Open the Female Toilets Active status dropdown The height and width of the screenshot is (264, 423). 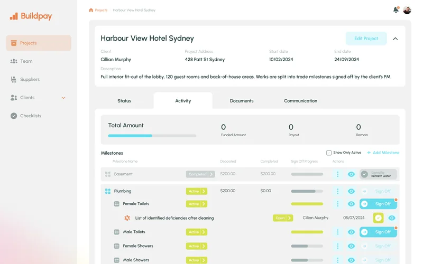click(x=196, y=204)
